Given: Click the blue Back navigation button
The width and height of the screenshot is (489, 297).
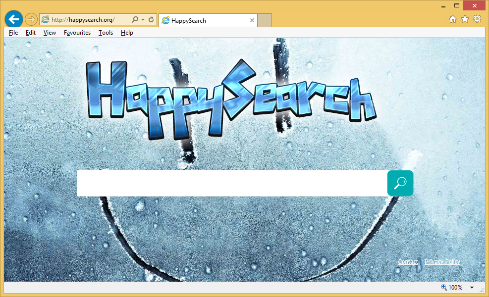Looking at the screenshot, I should [x=14, y=19].
